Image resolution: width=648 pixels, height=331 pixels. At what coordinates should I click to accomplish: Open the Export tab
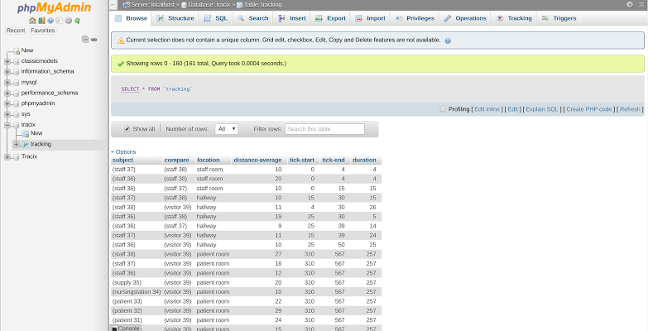tap(330, 18)
